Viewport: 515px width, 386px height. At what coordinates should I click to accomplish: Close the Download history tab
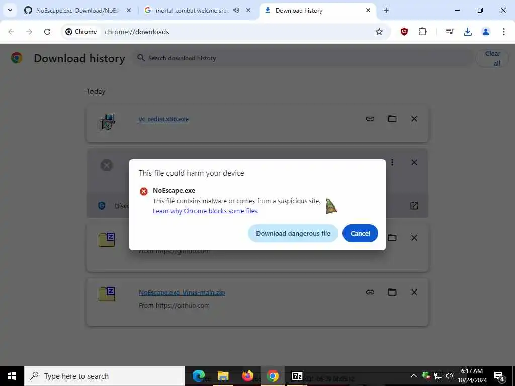click(368, 10)
